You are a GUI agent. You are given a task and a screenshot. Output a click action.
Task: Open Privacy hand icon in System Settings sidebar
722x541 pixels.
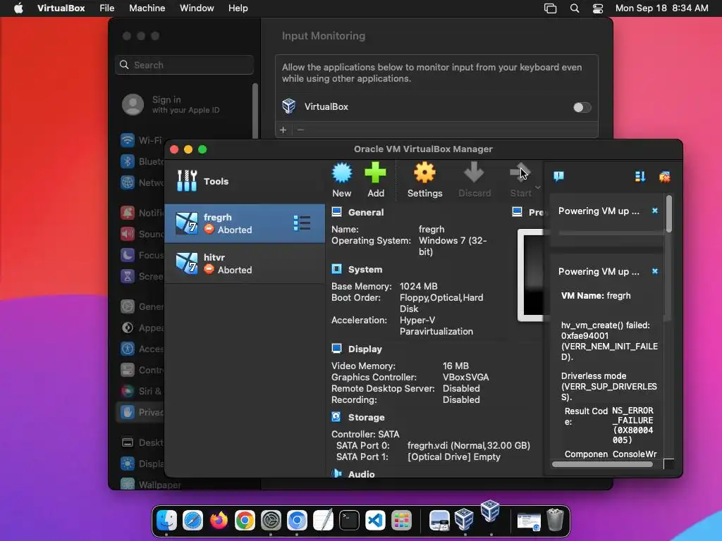[128, 411]
